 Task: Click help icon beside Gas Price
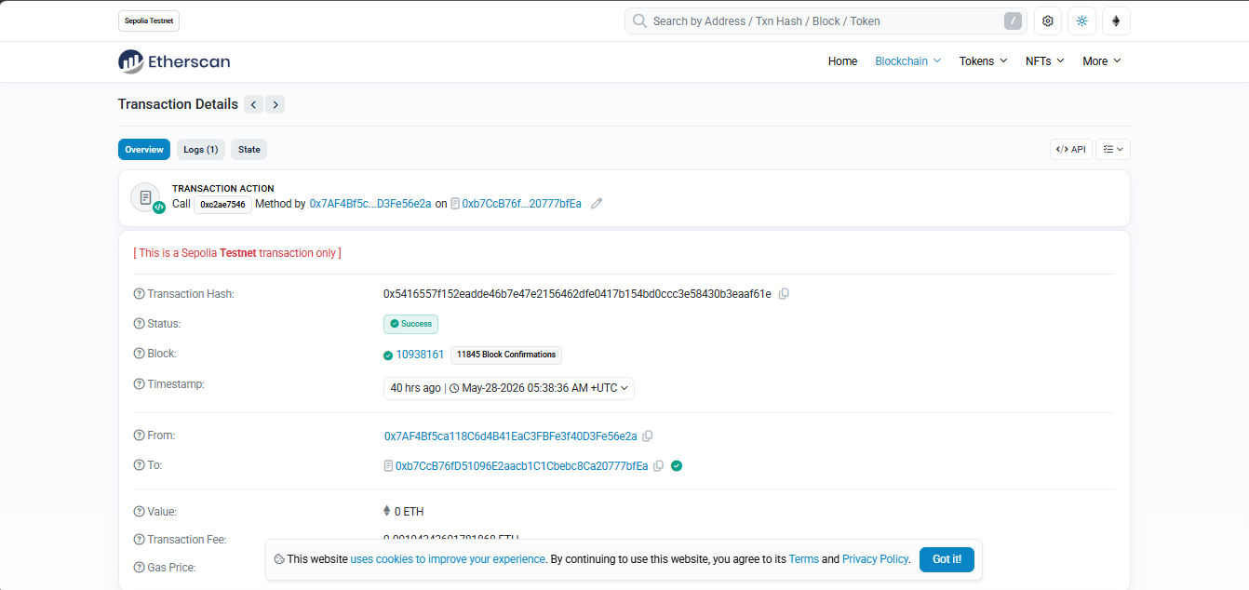(140, 568)
